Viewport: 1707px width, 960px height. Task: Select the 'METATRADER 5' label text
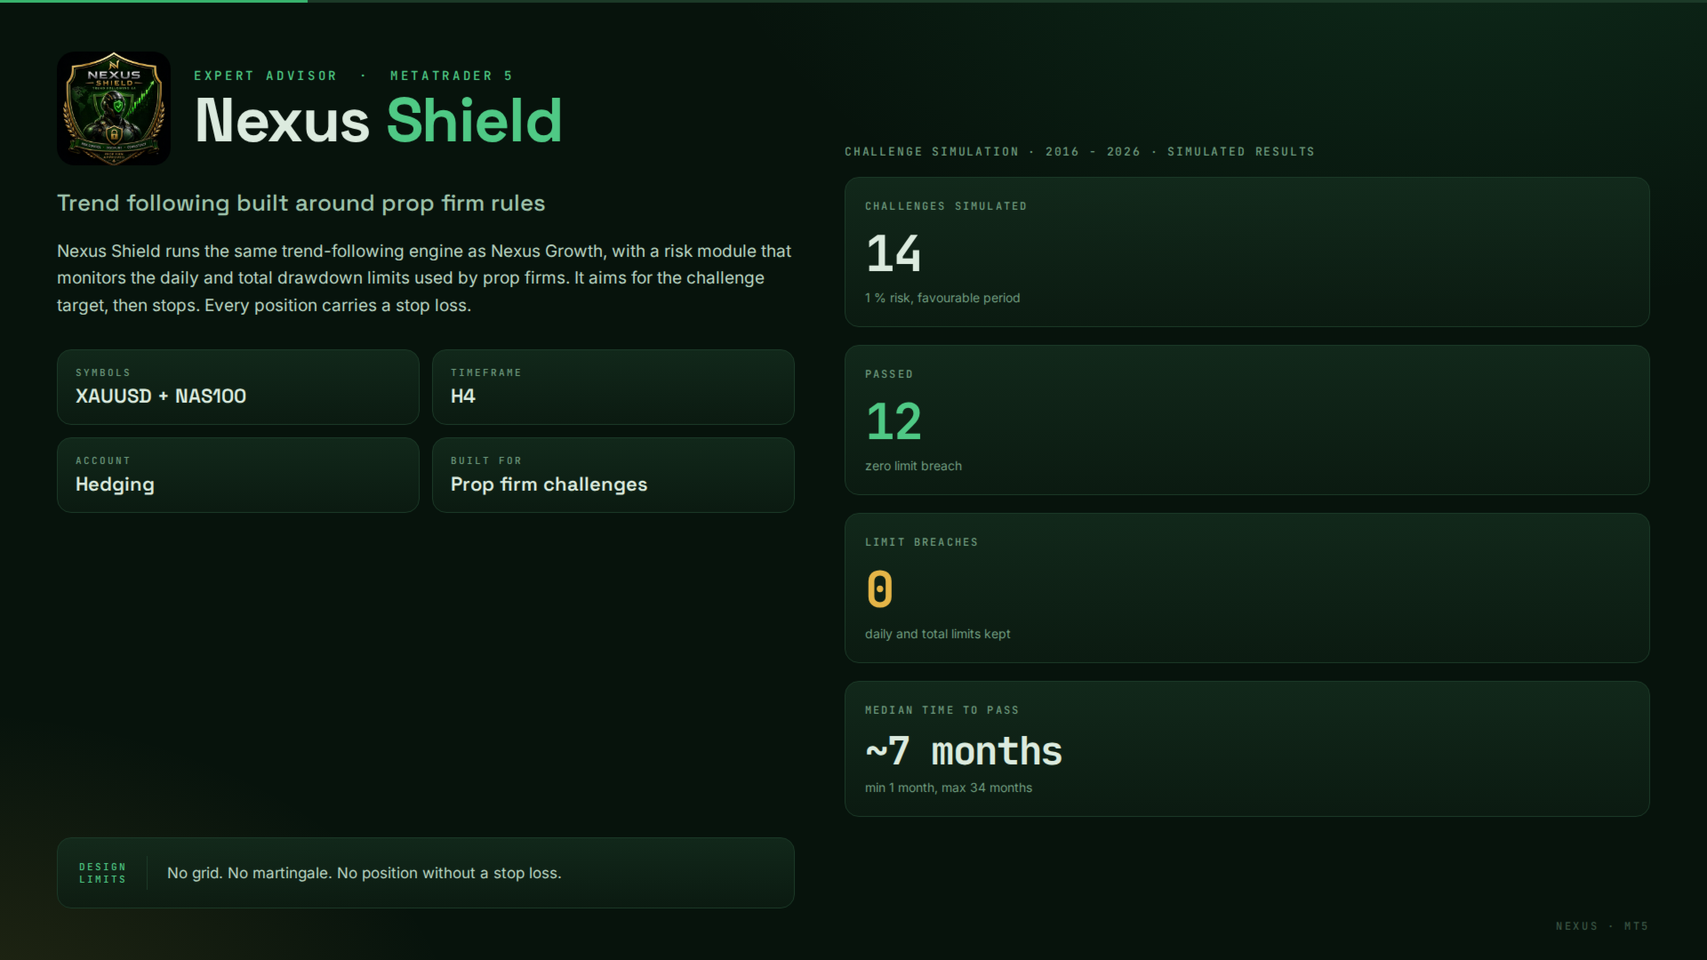click(x=452, y=76)
